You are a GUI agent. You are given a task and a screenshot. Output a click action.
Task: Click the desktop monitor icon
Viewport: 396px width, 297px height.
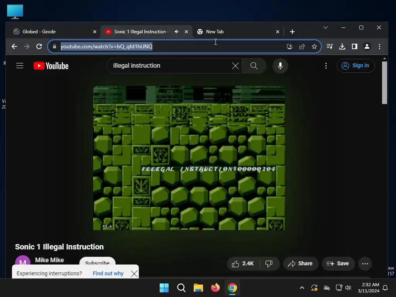click(x=15, y=12)
